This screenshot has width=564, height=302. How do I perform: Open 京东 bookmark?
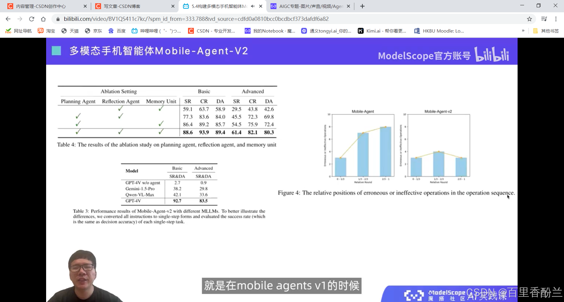[x=93, y=31]
